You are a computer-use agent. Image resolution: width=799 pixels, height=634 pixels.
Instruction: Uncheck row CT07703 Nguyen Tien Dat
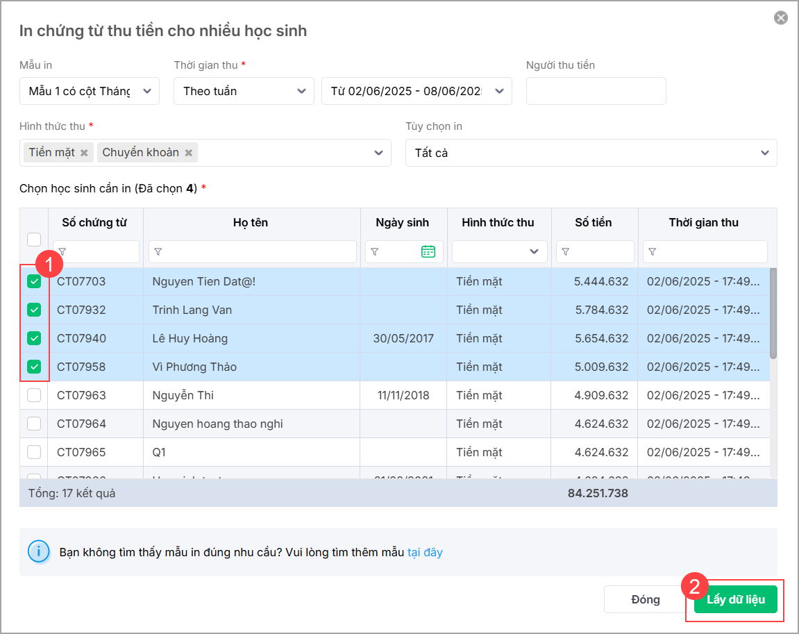pyautogui.click(x=34, y=282)
